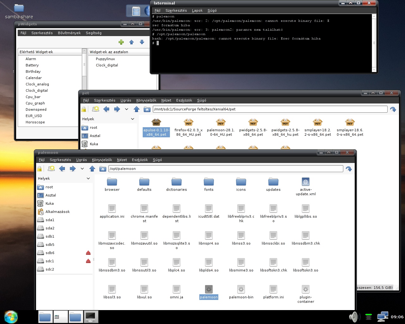Go up one folder in pet window
This screenshot has width=405, height=324.
coord(137,109)
